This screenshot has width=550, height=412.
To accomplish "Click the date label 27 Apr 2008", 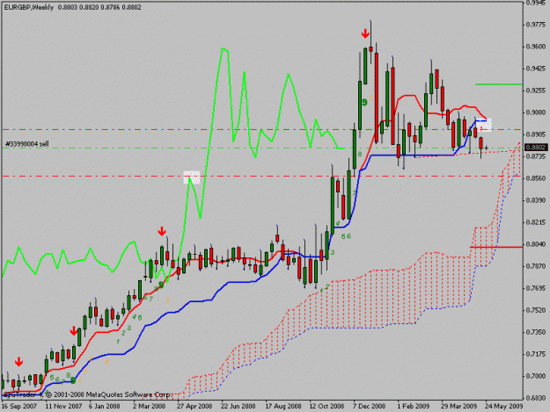I will [194, 407].
